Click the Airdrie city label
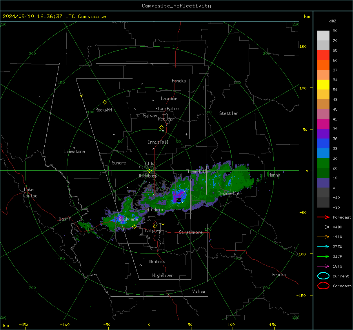The height and width of the screenshot is (330, 353). 155,210
